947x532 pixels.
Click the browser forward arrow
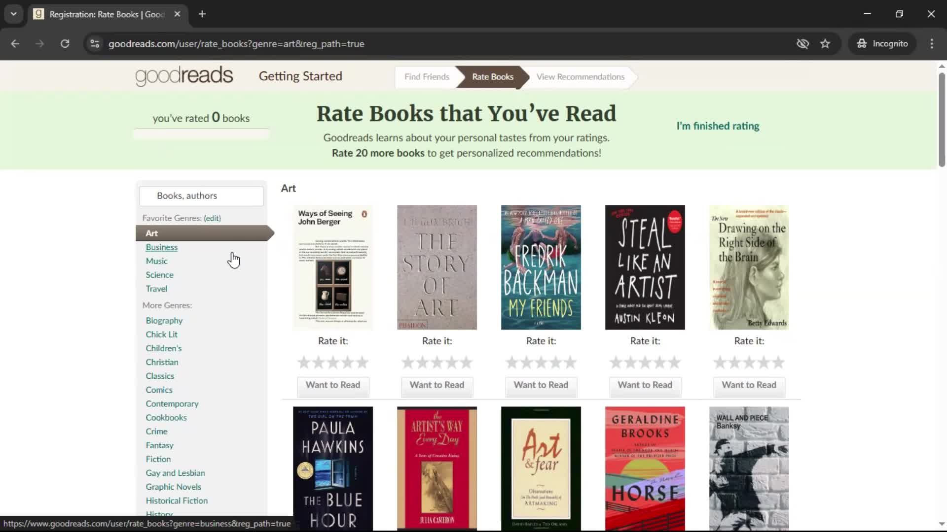(x=40, y=44)
